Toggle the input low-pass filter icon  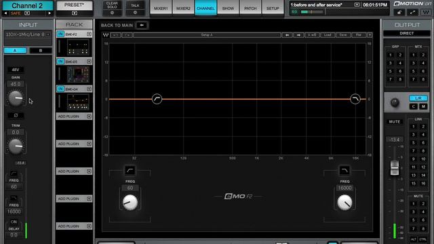click(x=14, y=199)
